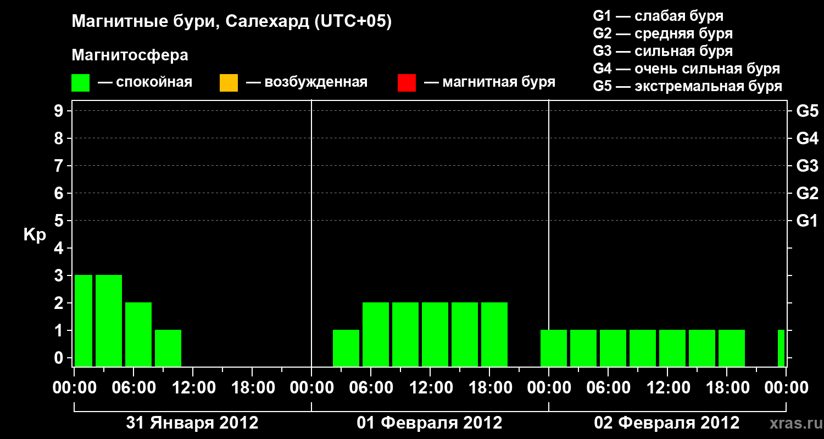Select the 'G4 — очень сильная буря' legend line
Screen dimensions: 824x439
pyautogui.click(x=687, y=69)
